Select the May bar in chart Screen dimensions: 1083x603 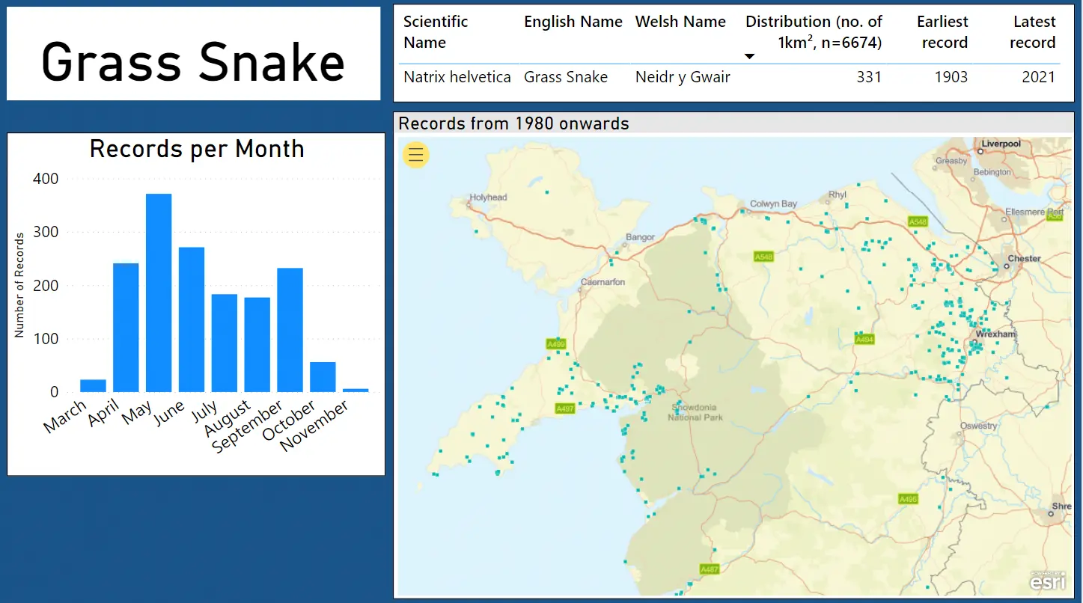coord(159,293)
